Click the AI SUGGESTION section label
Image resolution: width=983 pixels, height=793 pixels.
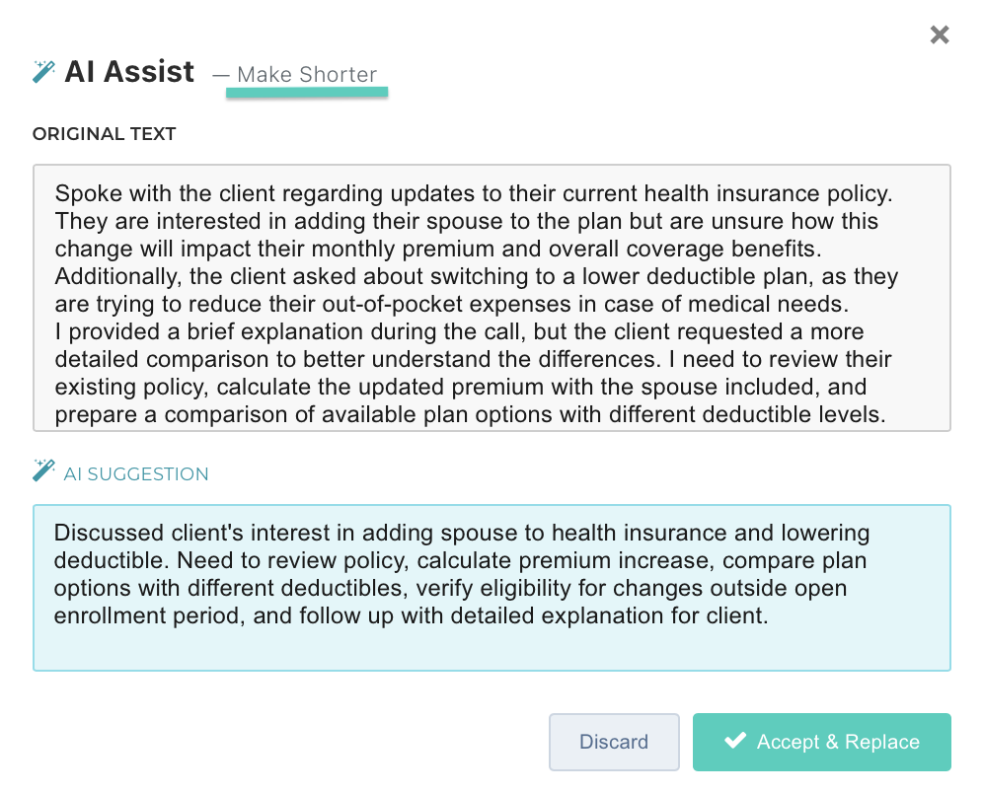tap(136, 474)
